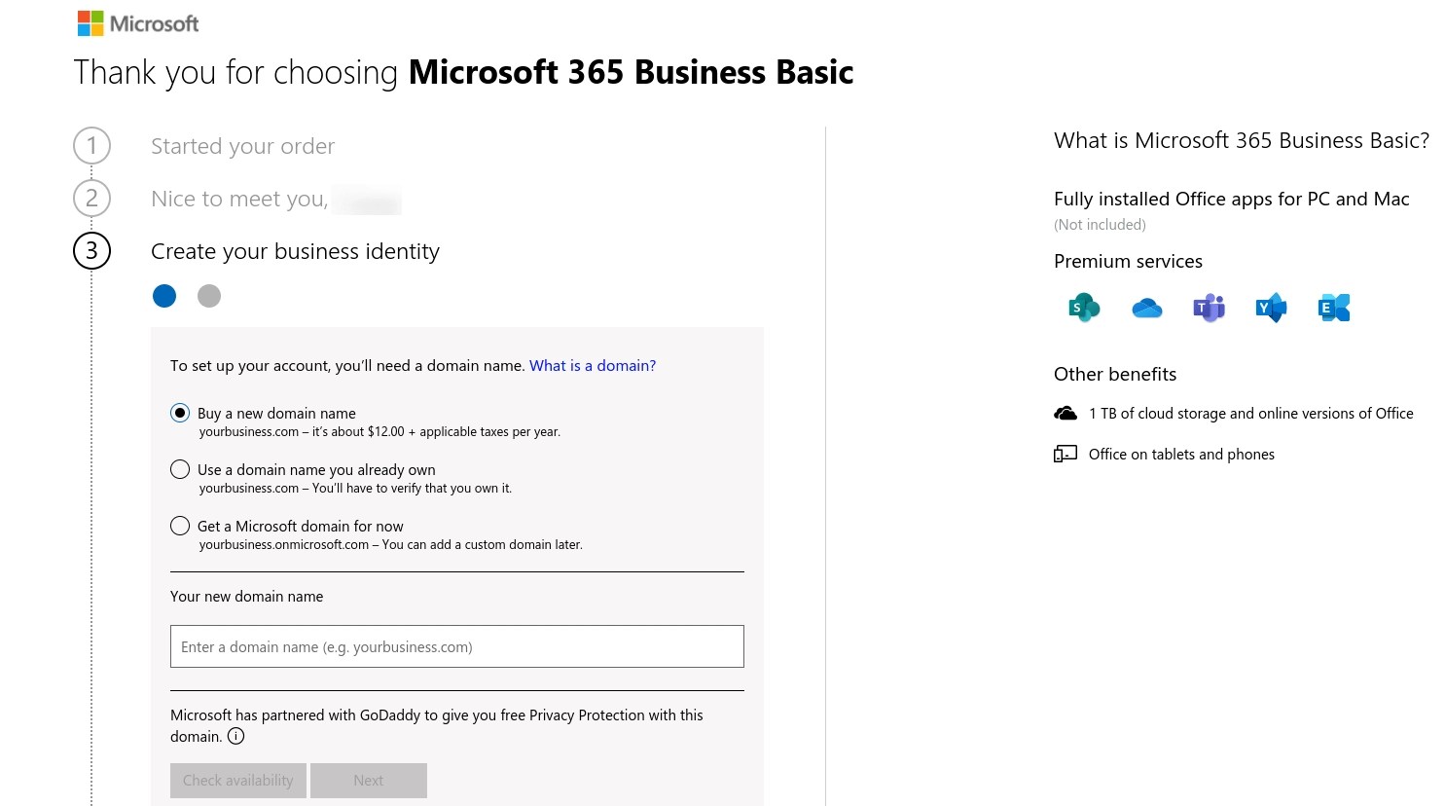Image resolution: width=1445 pixels, height=806 pixels.
Task: Click step 1 Started your order
Action: (x=242, y=145)
